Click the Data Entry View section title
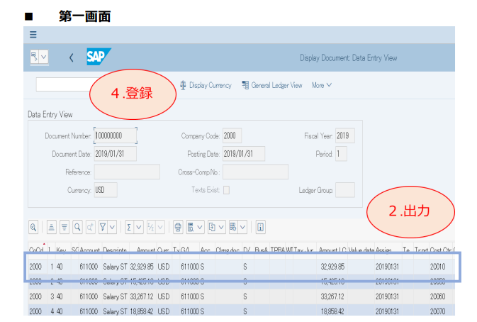Viewport: 477px width, 322px height. pyautogui.click(x=50, y=114)
